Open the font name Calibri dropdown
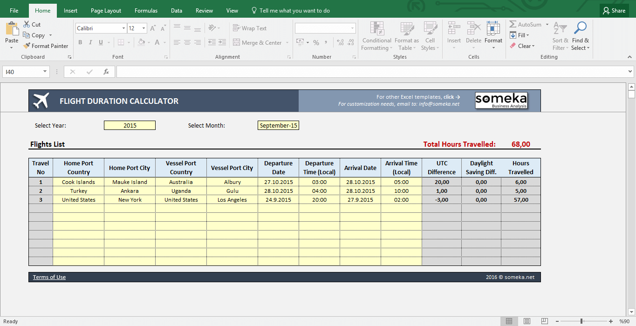The width and height of the screenshot is (636, 326). click(x=123, y=28)
